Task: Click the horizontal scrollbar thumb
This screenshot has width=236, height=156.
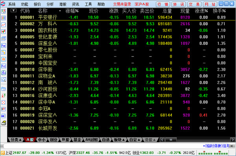Action: coord(171,140)
